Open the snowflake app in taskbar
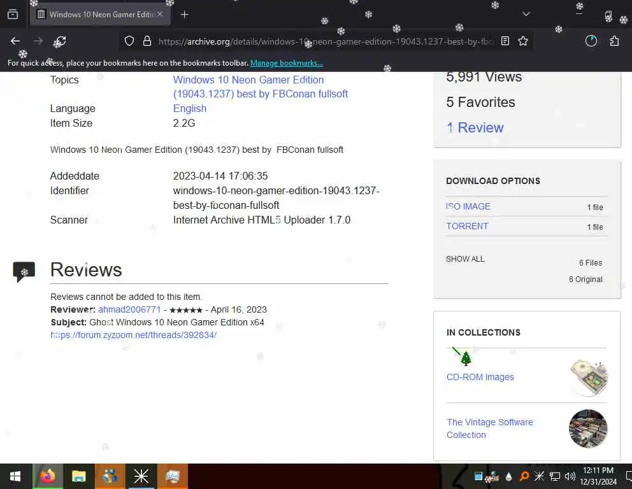 click(141, 476)
